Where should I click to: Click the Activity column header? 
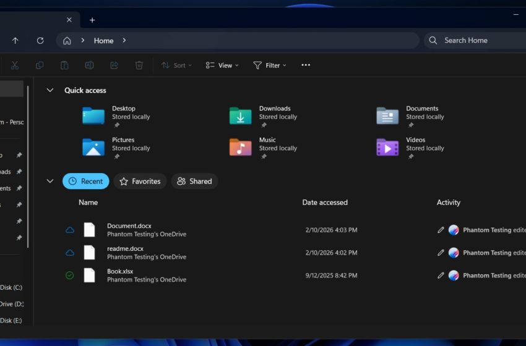(449, 202)
